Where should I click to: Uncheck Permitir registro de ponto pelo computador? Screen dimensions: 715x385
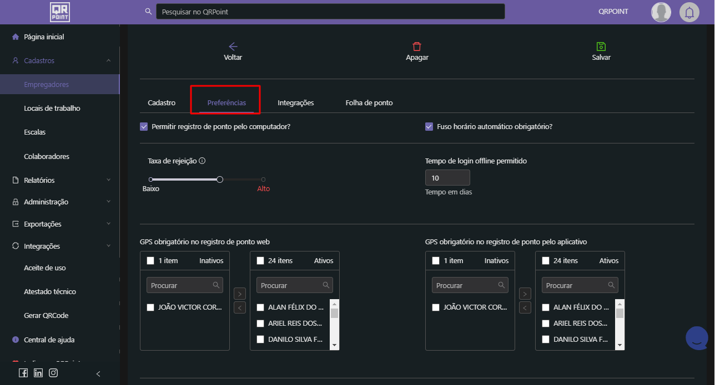(x=144, y=126)
